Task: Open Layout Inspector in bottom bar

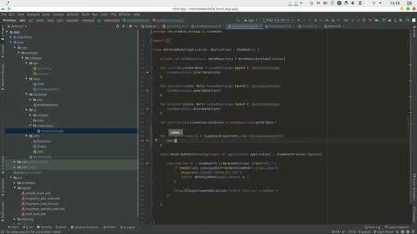Action: 397,227
